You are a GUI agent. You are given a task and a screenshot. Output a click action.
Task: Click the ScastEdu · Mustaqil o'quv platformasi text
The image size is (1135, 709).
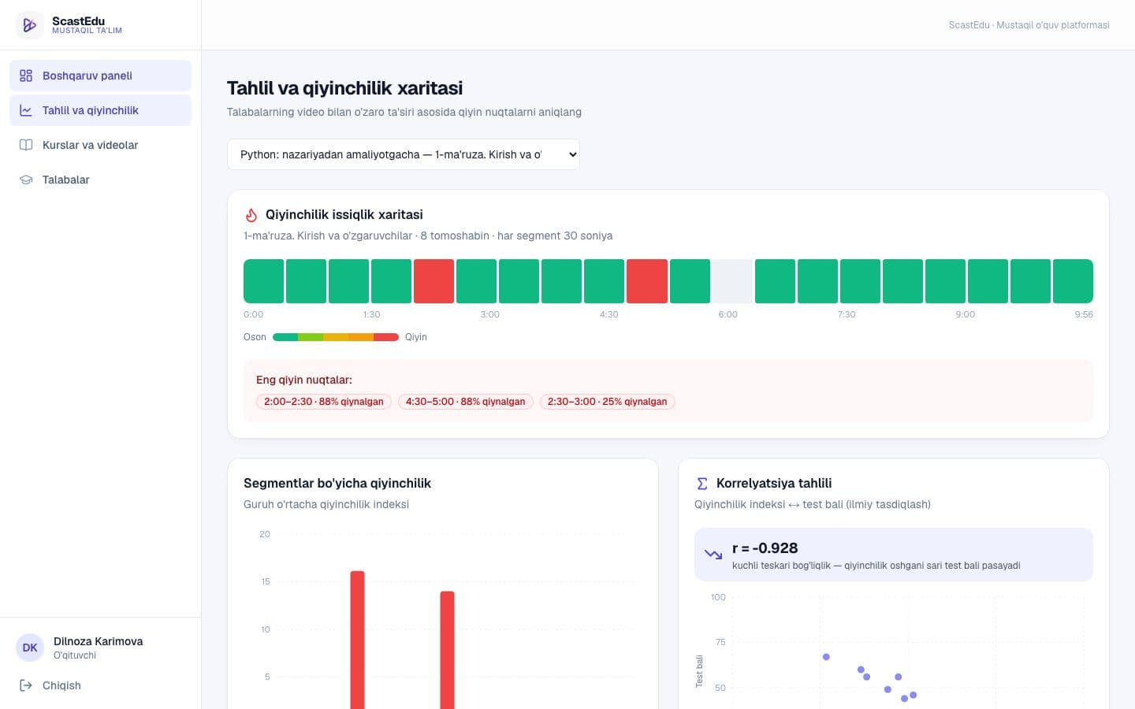[1029, 25]
